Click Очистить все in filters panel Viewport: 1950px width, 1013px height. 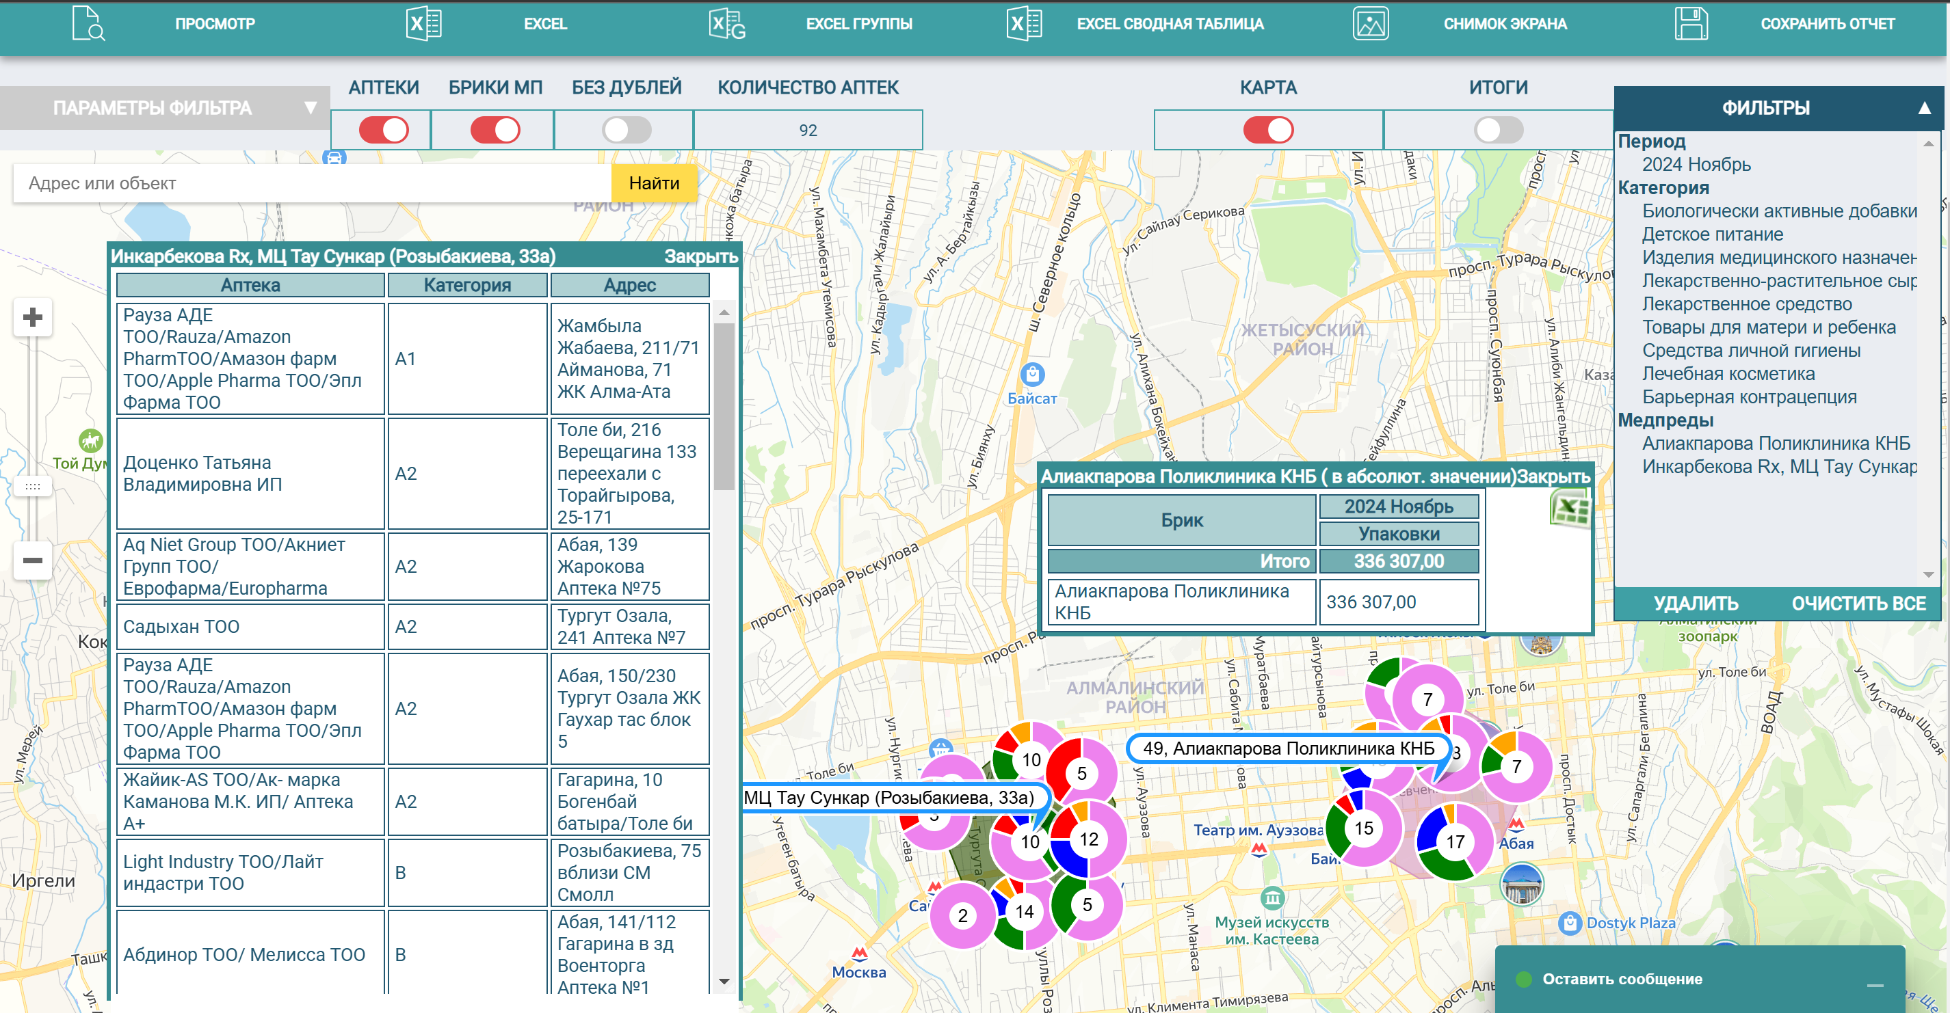click(x=1858, y=604)
